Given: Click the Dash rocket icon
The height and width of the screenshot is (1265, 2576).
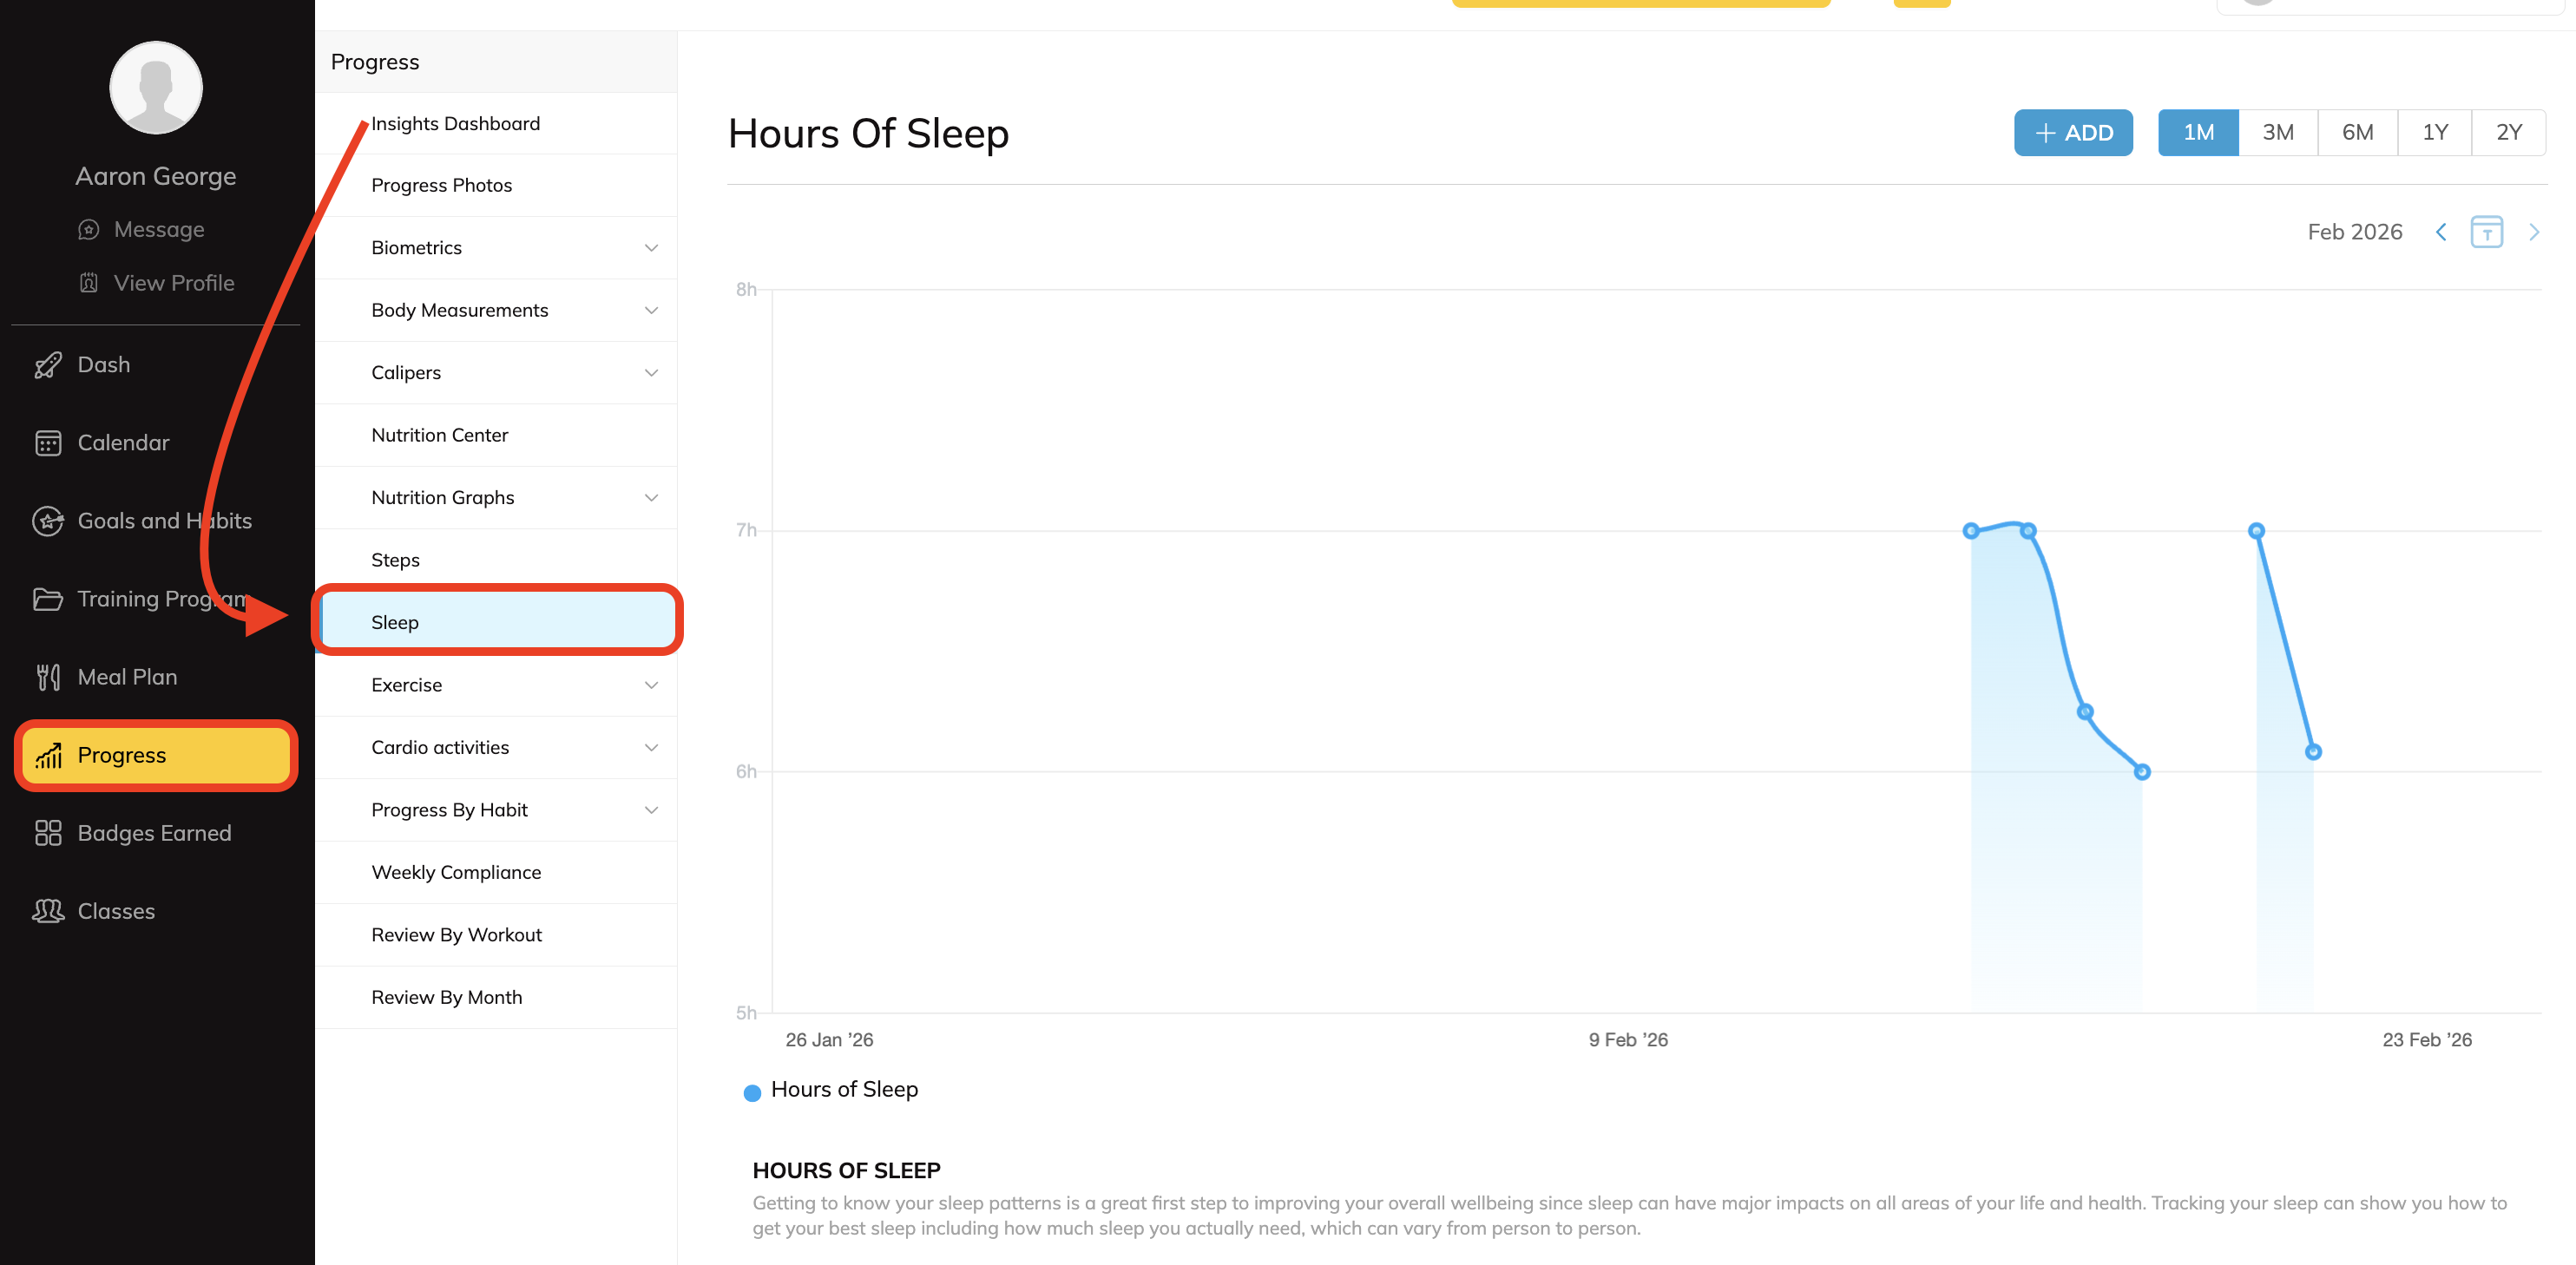Looking at the screenshot, I should [x=47, y=366].
